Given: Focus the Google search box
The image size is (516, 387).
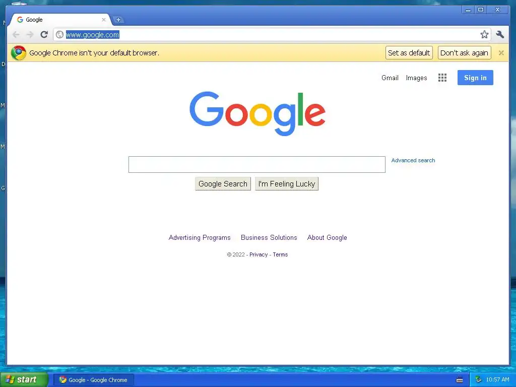Looking at the screenshot, I should pyautogui.click(x=256, y=165).
